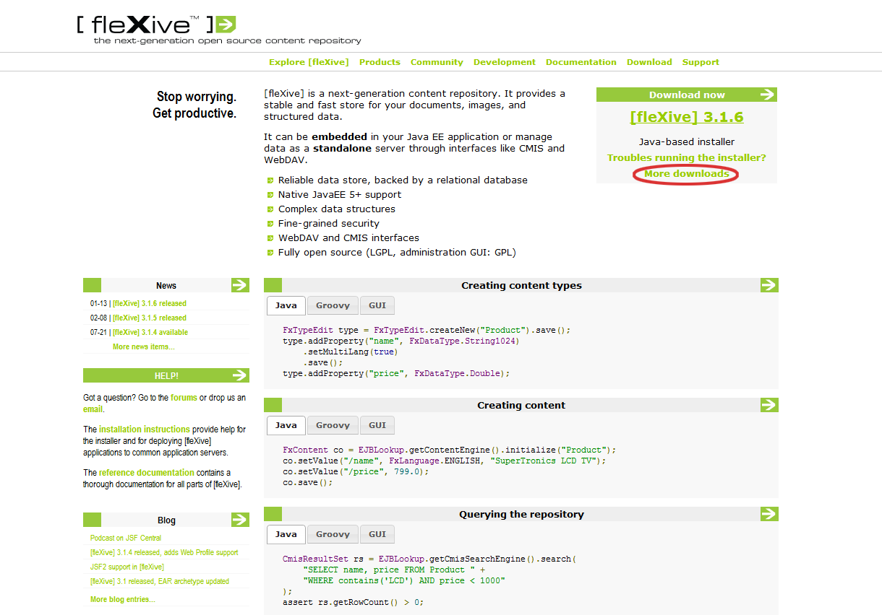Click bullet icon beside Fully open source
The width and height of the screenshot is (882, 615).
[270, 253]
